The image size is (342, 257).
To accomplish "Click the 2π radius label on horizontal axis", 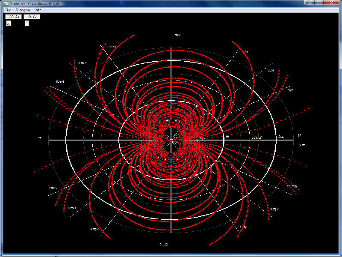I will tap(281, 137).
